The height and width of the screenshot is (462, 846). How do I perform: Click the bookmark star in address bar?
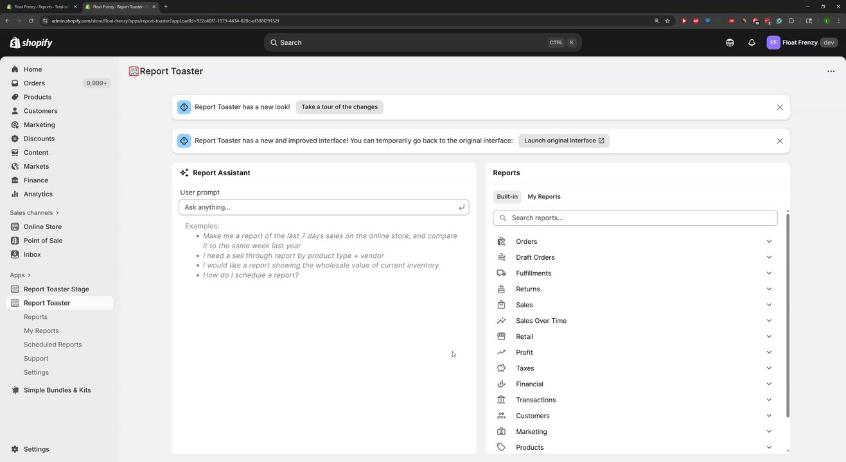pos(667,21)
